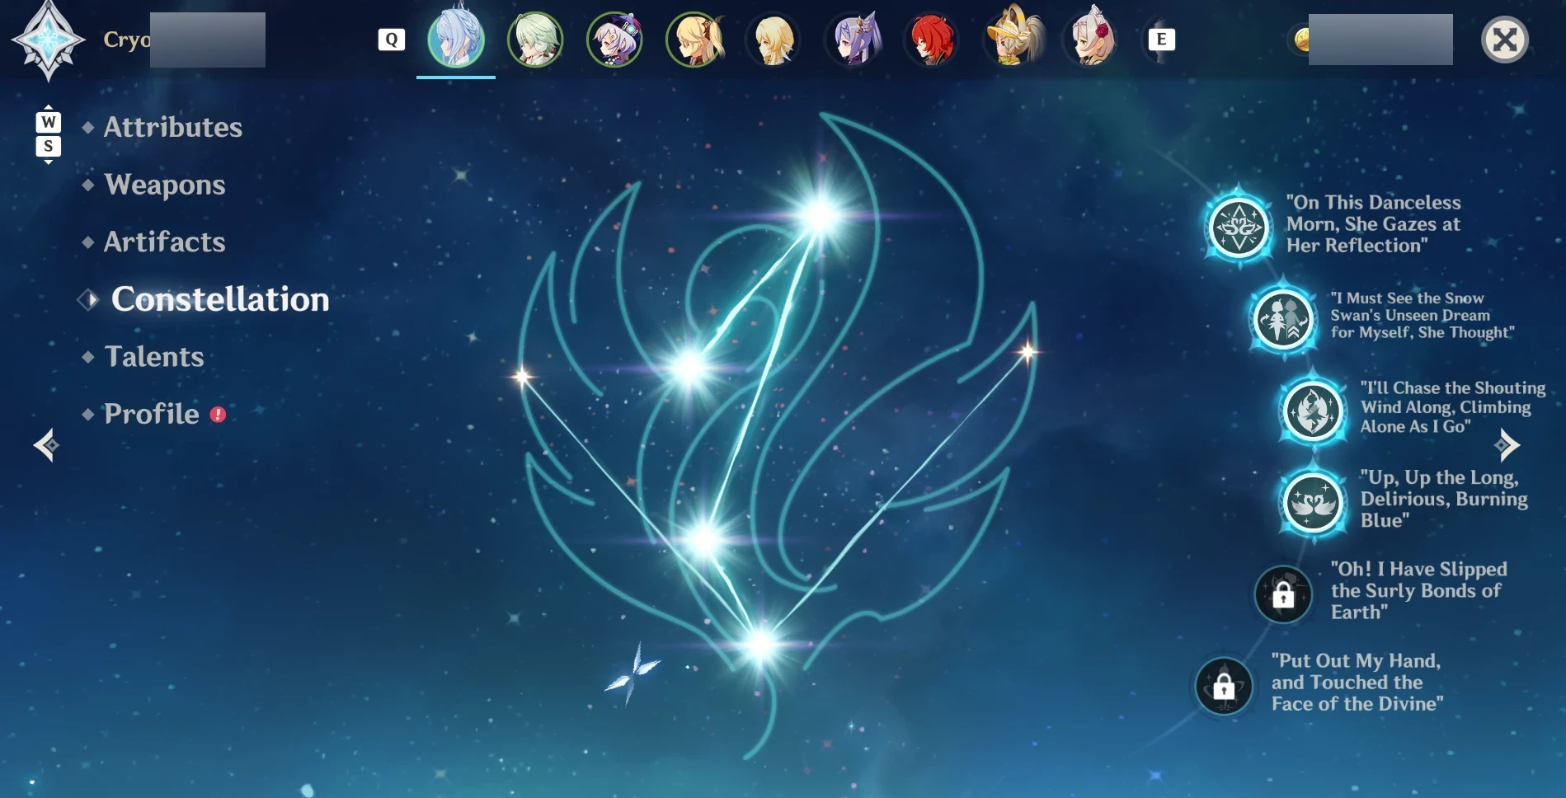The width and height of the screenshot is (1566, 798).
Task: Select the short blonde-haired character portrait
Action: pos(773,39)
